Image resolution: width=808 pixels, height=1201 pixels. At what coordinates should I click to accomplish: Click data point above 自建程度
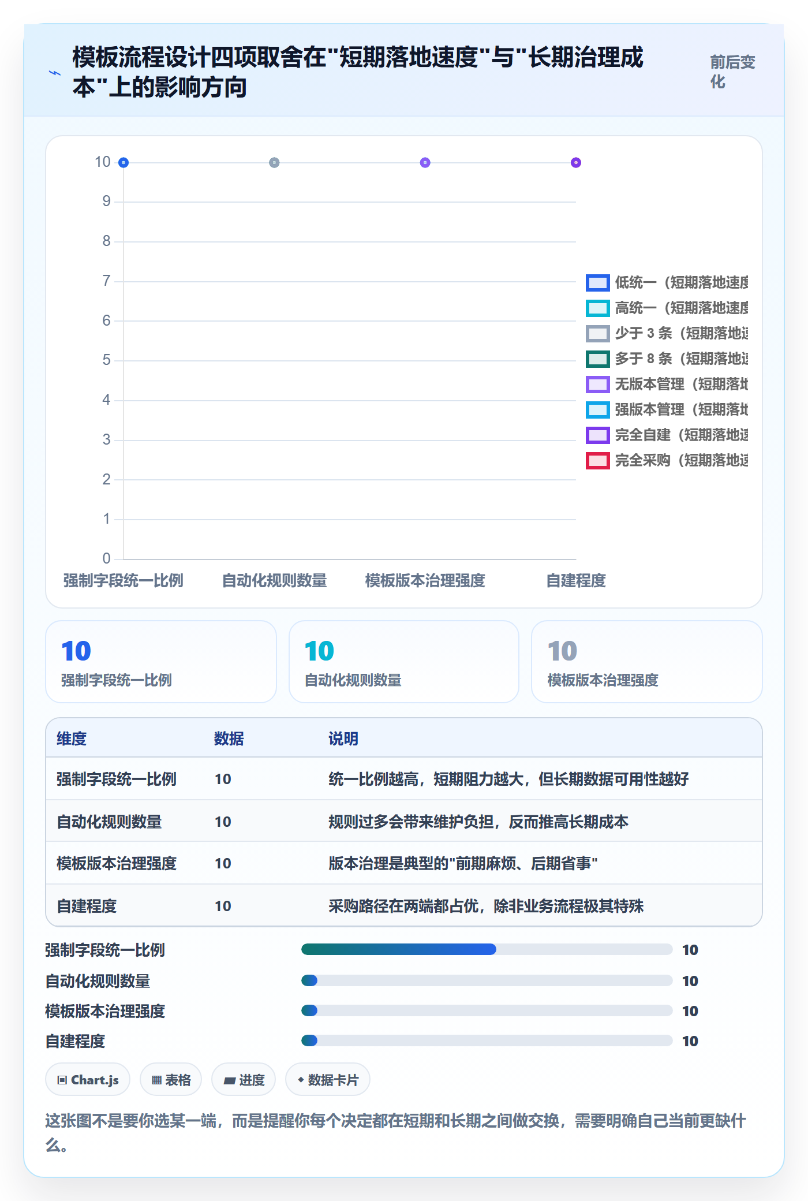coord(576,163)
